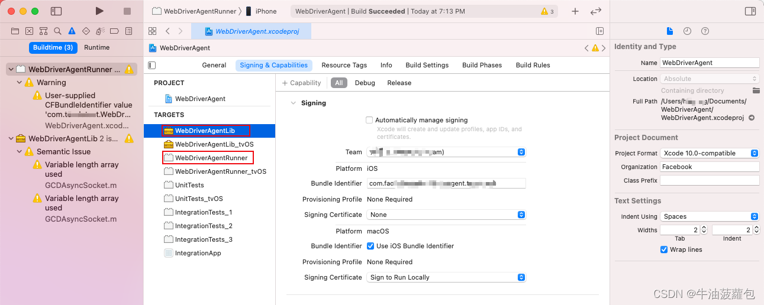Screen dimensions: 764x305
Task: Click the Class Prefix field
Action: coord(710,180)
